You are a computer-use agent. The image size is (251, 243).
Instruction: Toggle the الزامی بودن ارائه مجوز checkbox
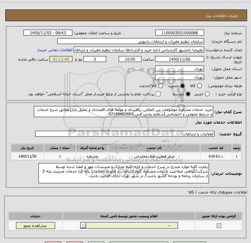[x=219, y=226]
